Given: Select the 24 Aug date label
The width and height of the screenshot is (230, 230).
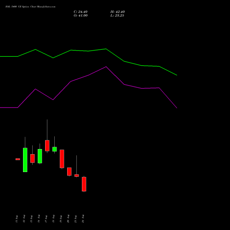Looking at the screenshot, I should point(83,219).
